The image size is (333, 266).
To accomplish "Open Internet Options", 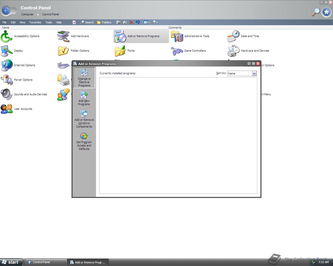I will [18, 65].
